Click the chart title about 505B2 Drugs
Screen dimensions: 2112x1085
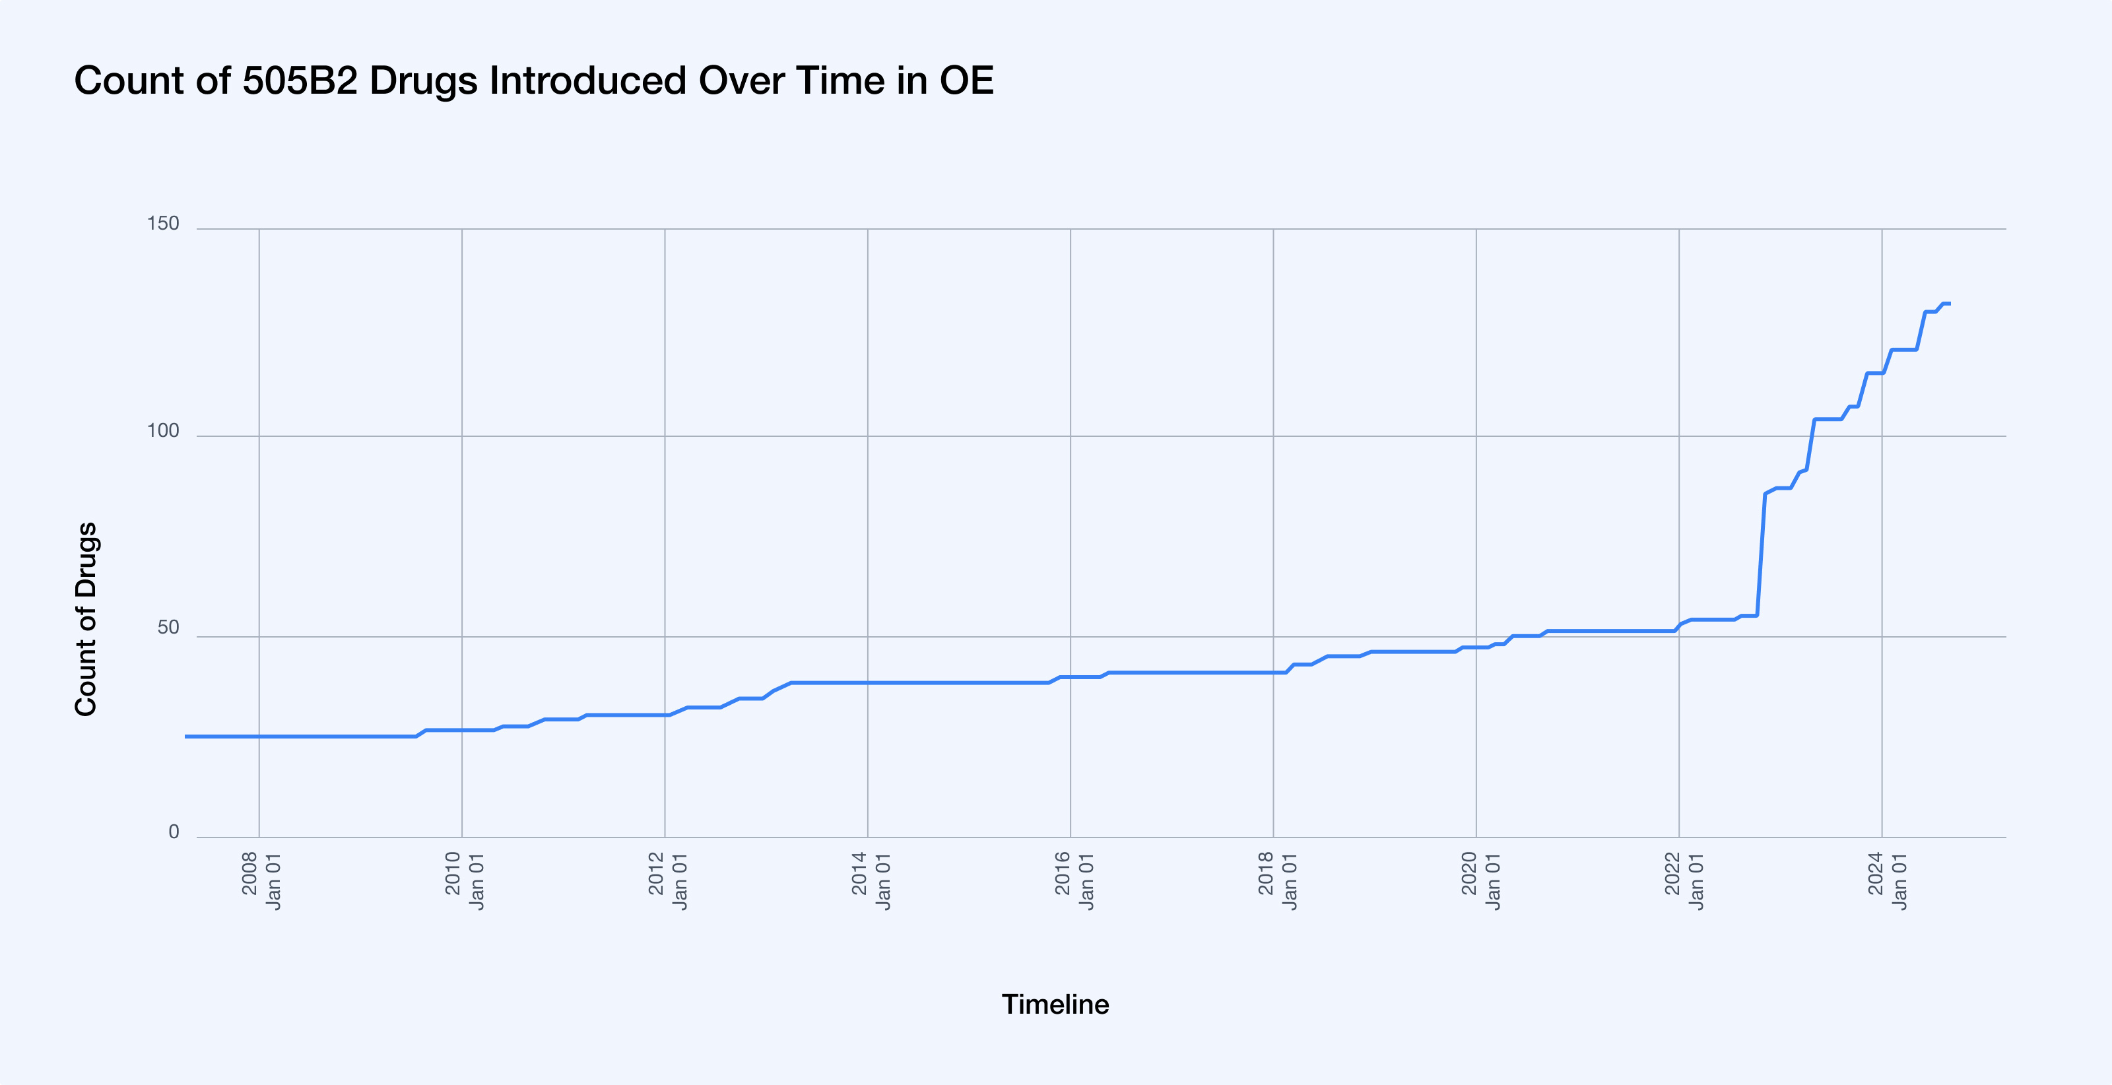coord(534,81)
